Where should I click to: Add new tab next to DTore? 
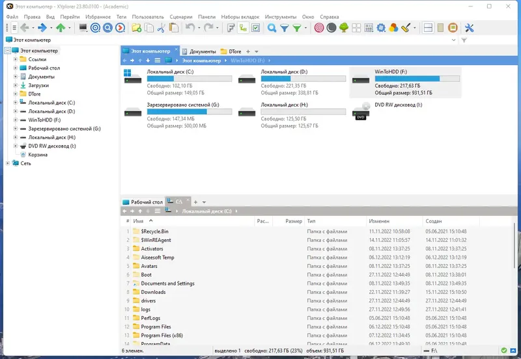point(248,51)
